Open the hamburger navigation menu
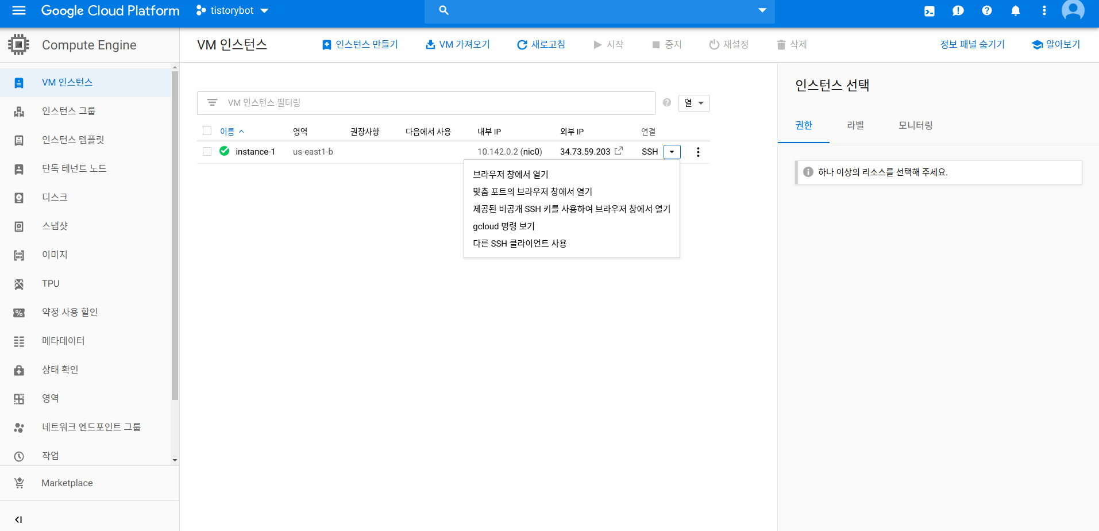 [x=19, y=10]
